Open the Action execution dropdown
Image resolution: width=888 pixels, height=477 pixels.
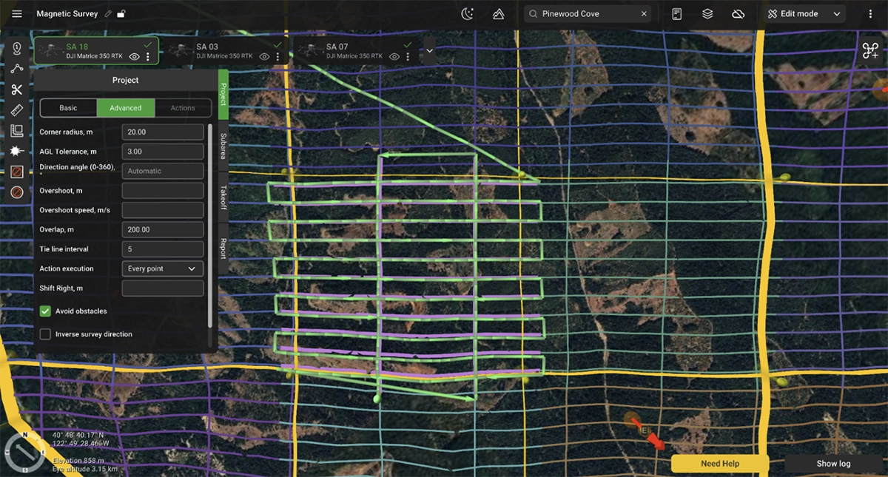pyautogui.click(x=163, y=268)
